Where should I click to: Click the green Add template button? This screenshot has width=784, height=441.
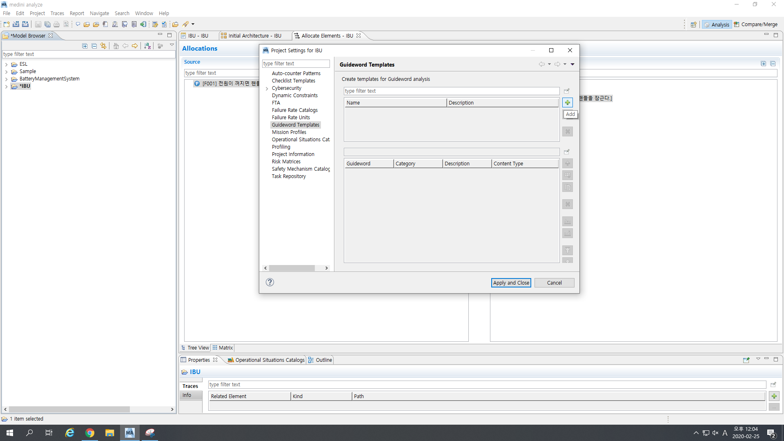click(568, 102)
